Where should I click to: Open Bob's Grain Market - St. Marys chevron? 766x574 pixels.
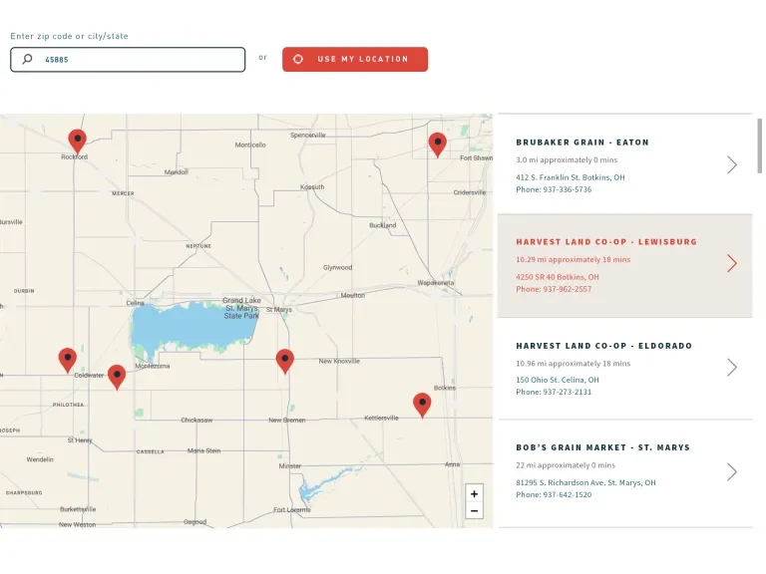[x=731, y=472]
